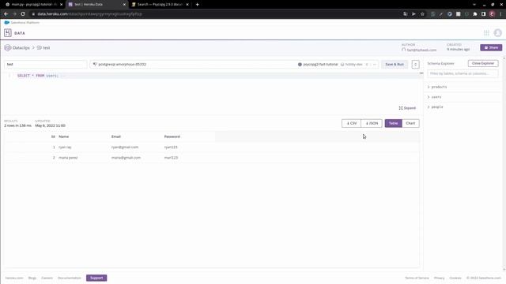Click the SQL editor line SELECT * FROM users
Image resolution: width=506 pixels, height=284 pixels.
click(x=38, y=76)
